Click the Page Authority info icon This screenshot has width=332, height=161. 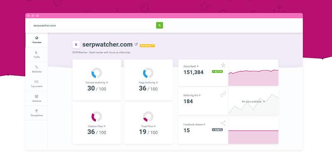tap(157, 83)
